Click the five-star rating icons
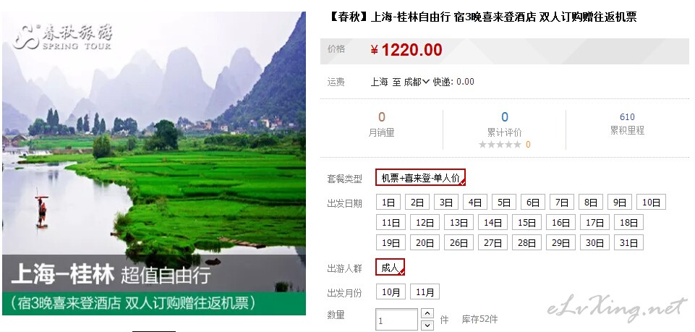The height and width of the screenshot is (332, 695). 500,145
